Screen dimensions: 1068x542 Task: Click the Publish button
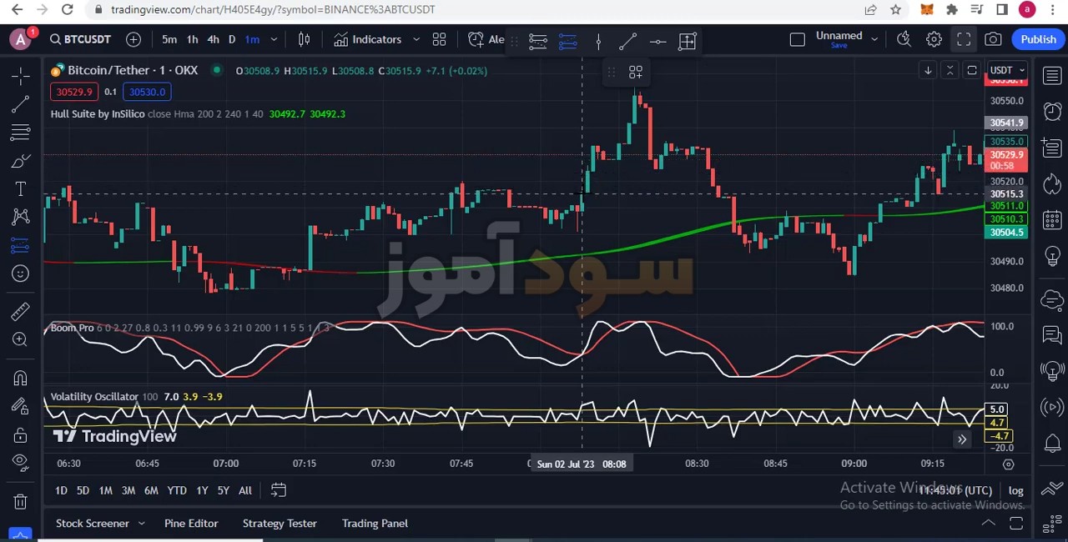coord(1038,39)
